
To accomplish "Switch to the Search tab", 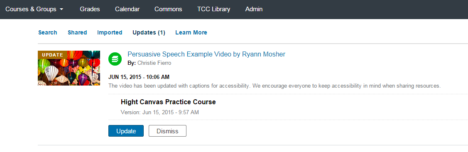I will point(47,32).
